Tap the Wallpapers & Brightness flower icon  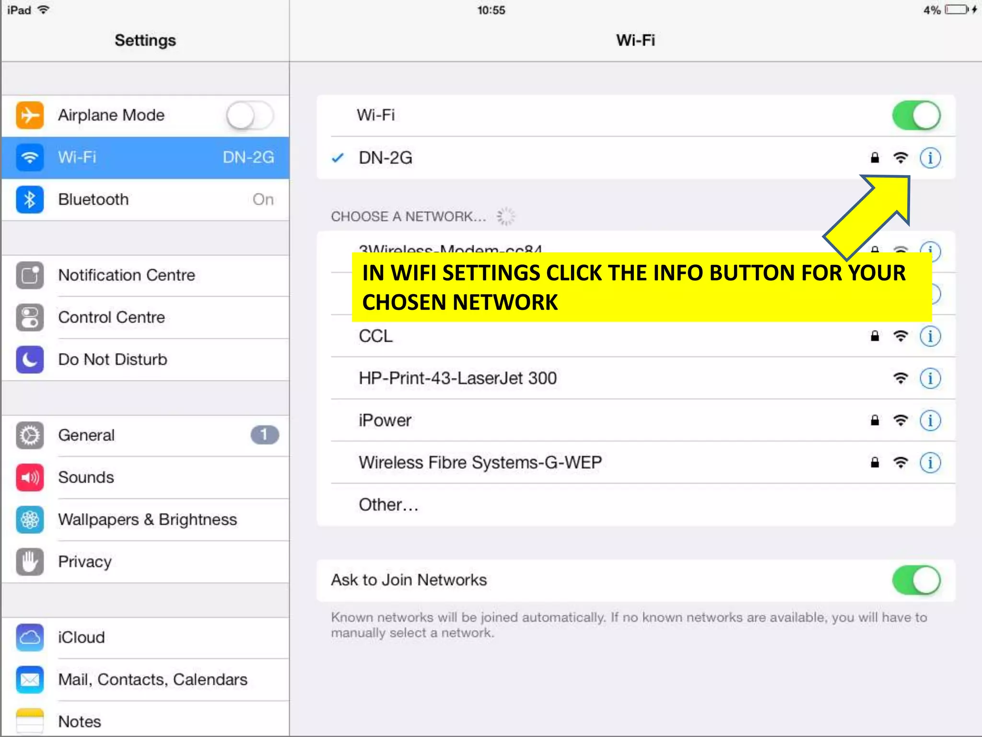point(30,520)
